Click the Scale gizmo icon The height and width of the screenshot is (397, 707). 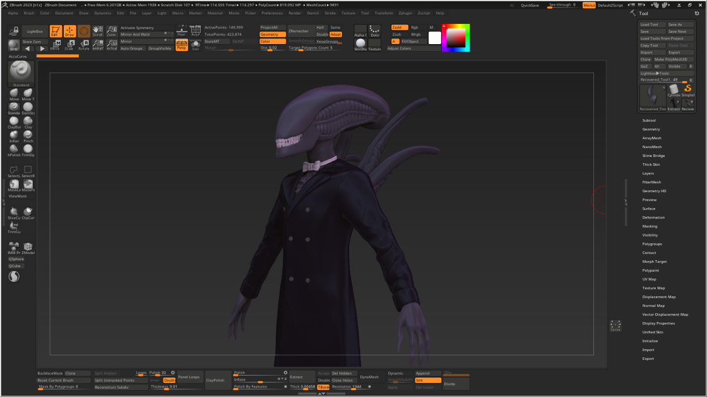point(69,45)
